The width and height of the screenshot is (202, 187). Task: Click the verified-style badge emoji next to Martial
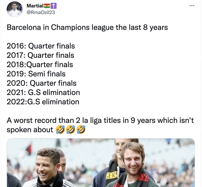54,6
